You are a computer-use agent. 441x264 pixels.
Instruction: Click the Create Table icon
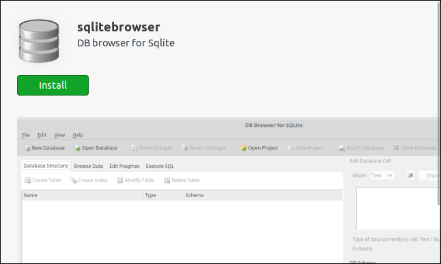pos(27,180)
